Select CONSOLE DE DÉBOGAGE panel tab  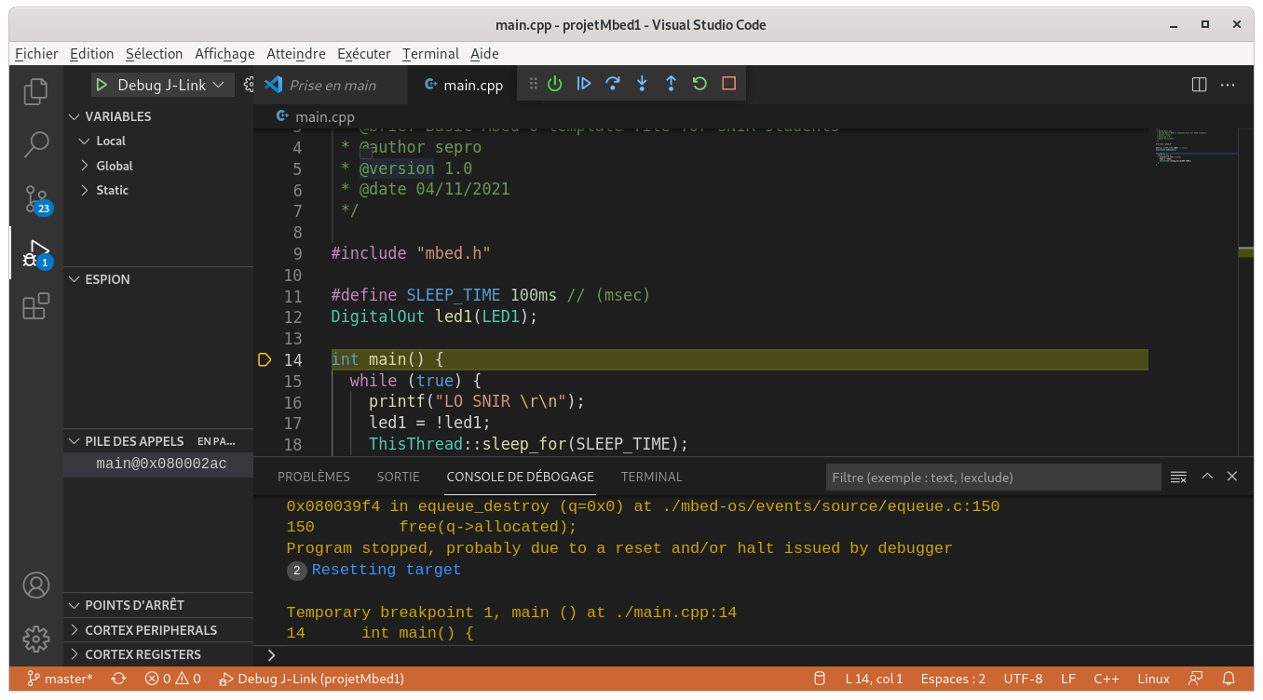(520, 477)
